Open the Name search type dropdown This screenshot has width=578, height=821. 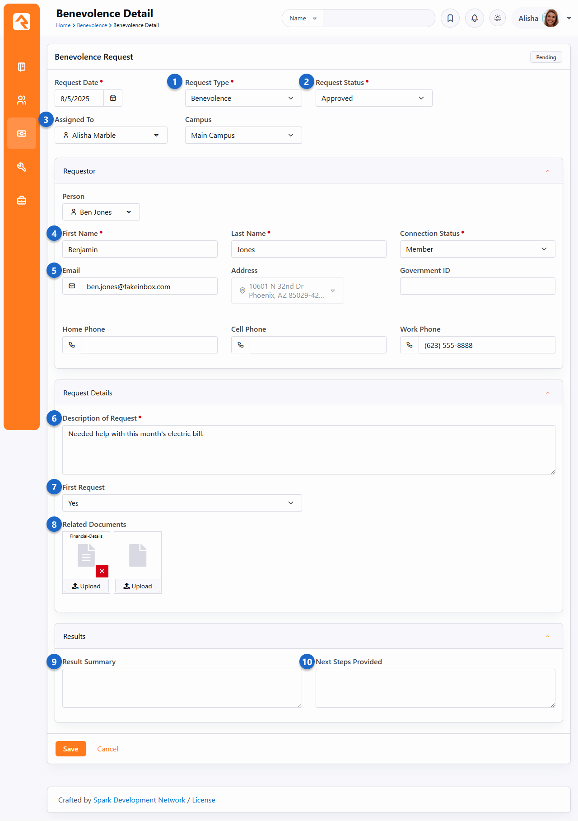(303, 18)
